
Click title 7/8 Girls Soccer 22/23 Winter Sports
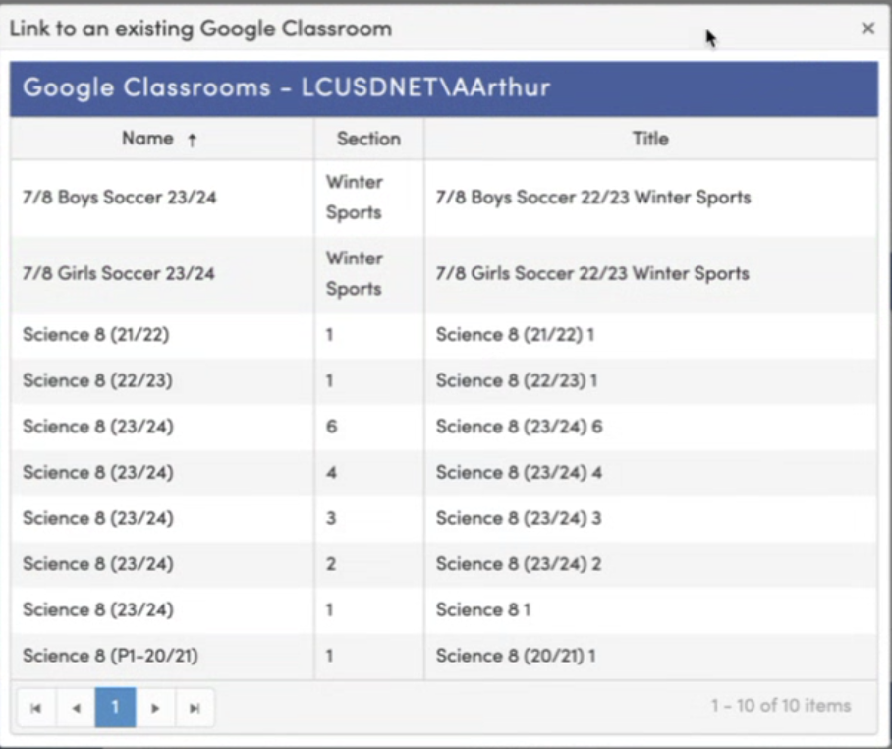click(592, 273)
